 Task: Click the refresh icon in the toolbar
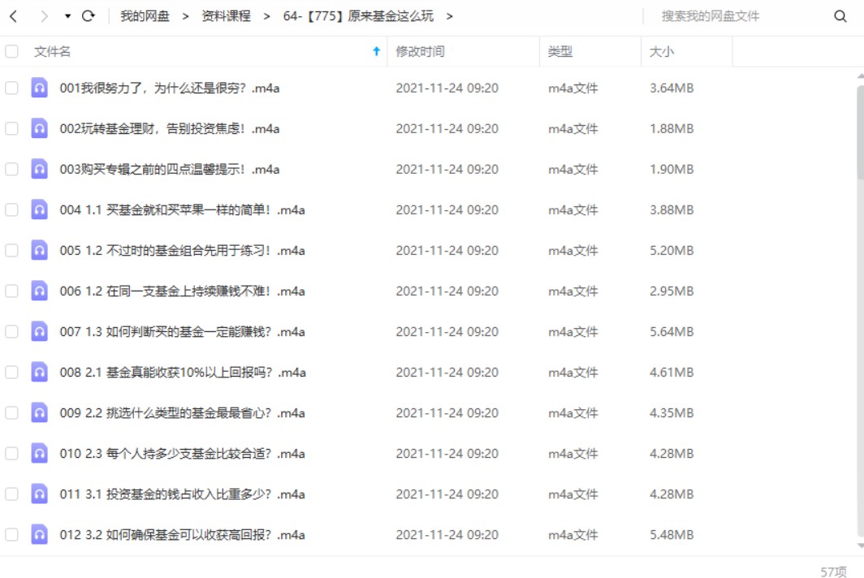[x=89, y=15]
